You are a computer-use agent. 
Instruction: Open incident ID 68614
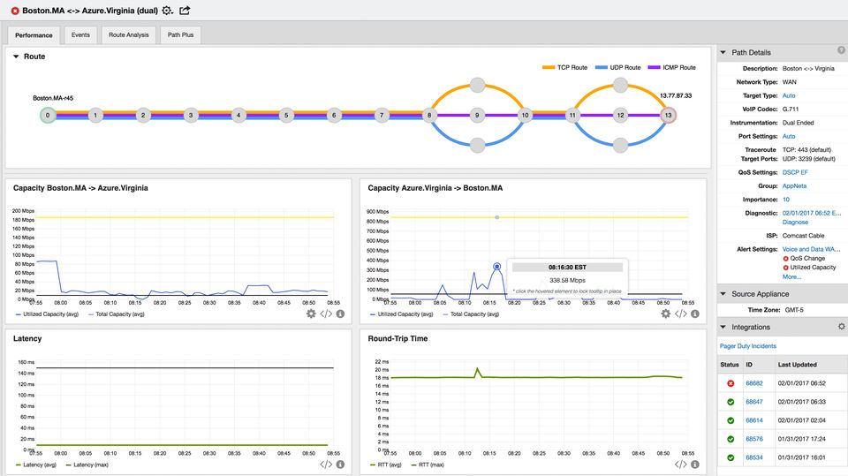point(753,420)
